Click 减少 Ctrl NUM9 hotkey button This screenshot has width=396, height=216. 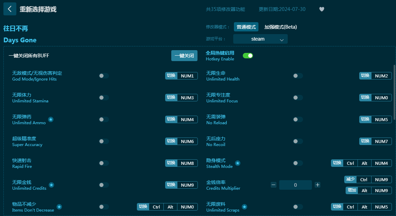[x=368, y=179]
